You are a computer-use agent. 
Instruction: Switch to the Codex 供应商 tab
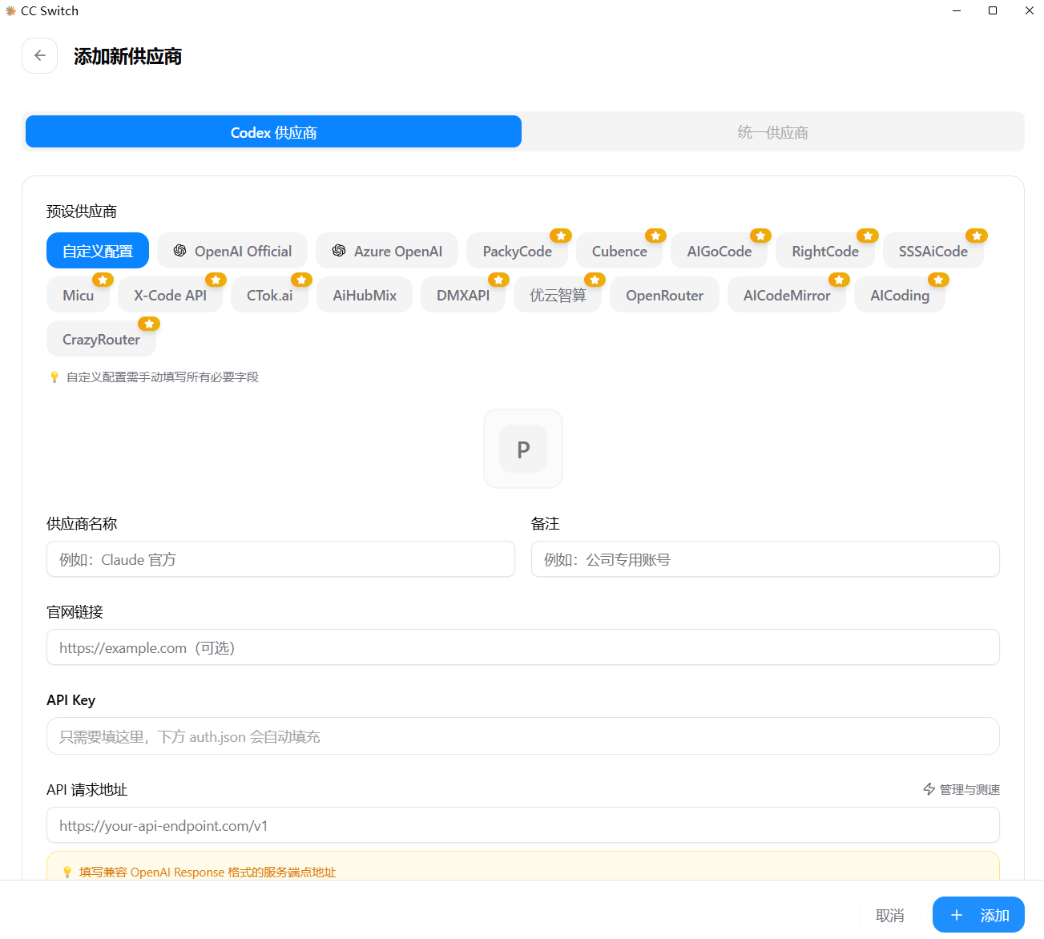(273, 132)
